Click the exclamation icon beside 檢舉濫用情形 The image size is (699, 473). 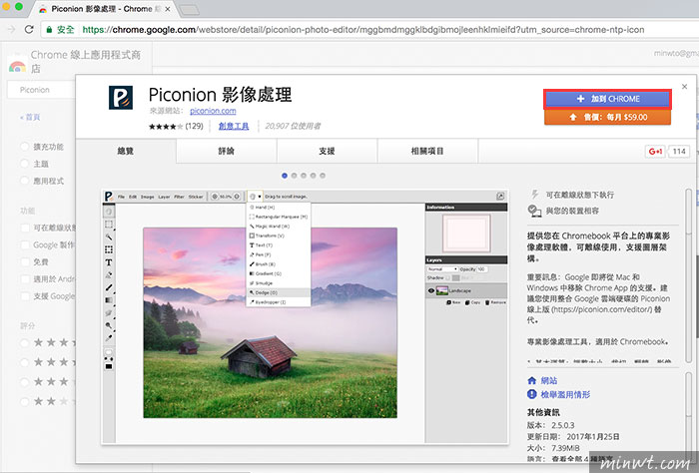pyautogui.click(x=532, y=394)
